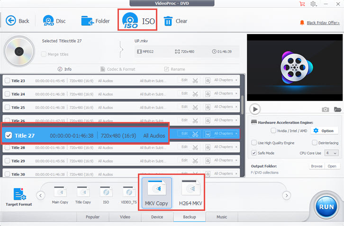Click Open next to Browse button
The height and width of the screenshot is (226, 344).
pos(332,166)
